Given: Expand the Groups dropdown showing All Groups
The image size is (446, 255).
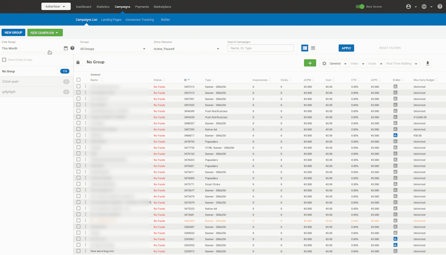Looking at the screenshot, I should pos(113,49).
